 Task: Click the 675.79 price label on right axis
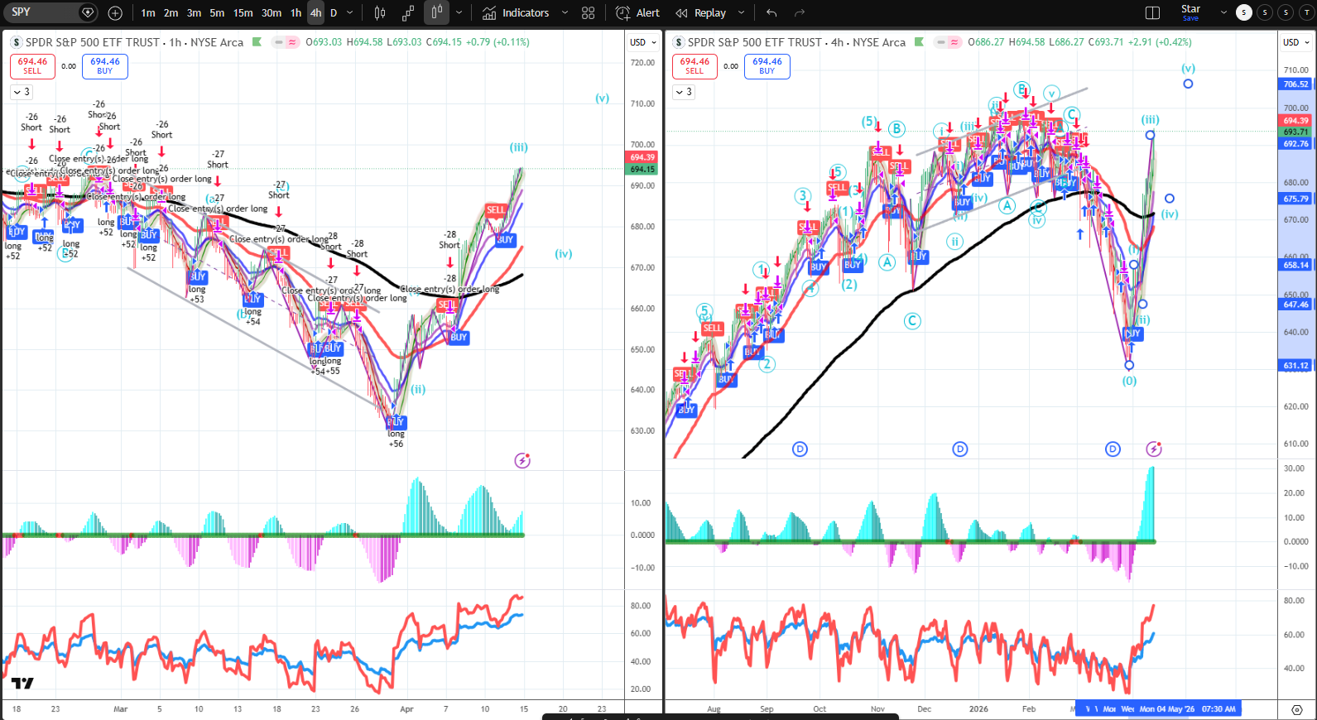pyautogui.click(x=1296, y=199)
